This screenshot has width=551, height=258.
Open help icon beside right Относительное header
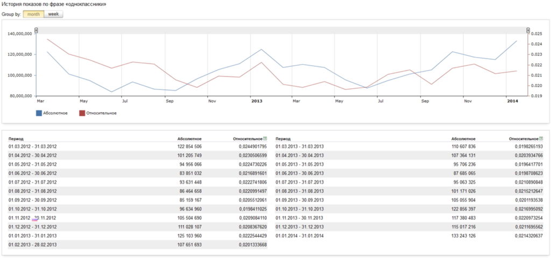point(541,138)
